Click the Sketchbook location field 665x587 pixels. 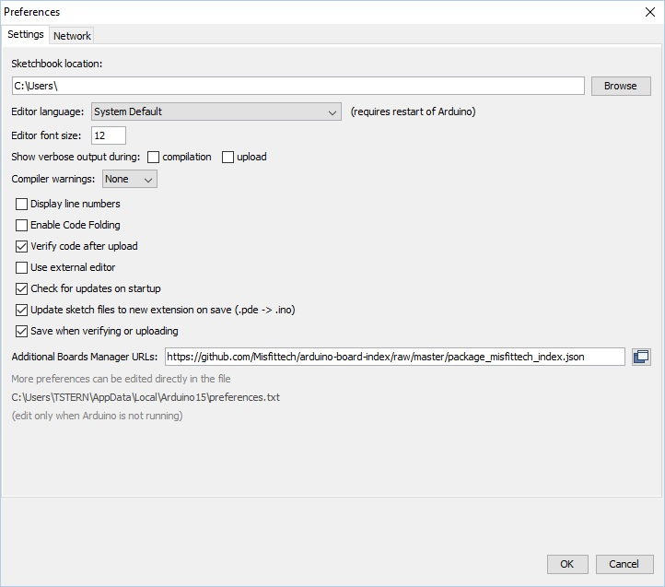coord(298,87)
